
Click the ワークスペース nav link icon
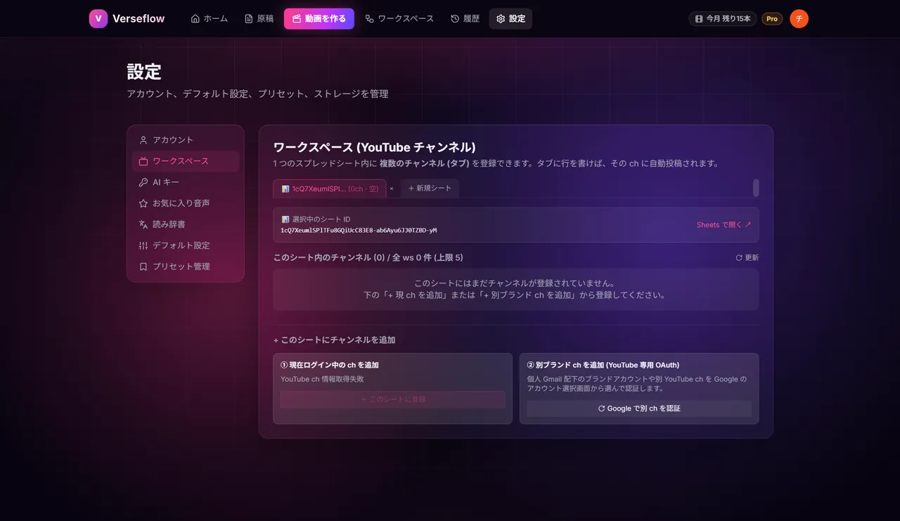click(369, 19)
